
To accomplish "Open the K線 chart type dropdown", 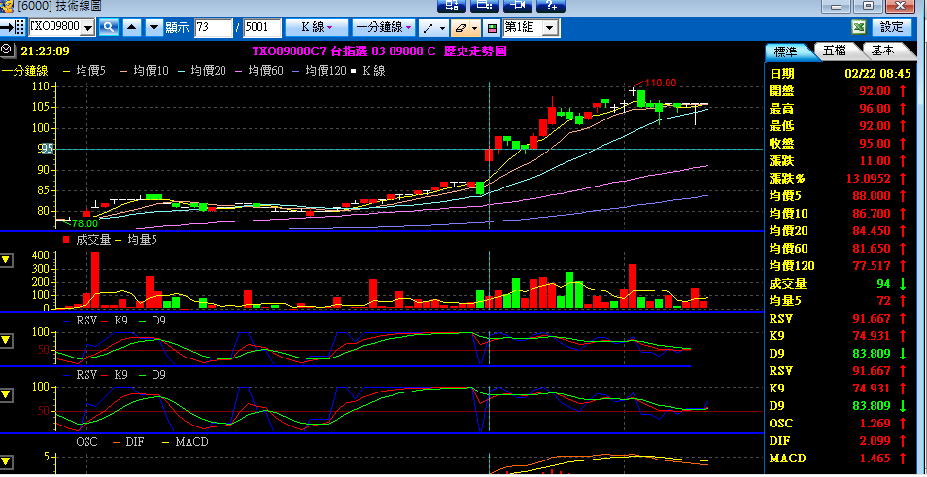I will (x=316, y=27).
